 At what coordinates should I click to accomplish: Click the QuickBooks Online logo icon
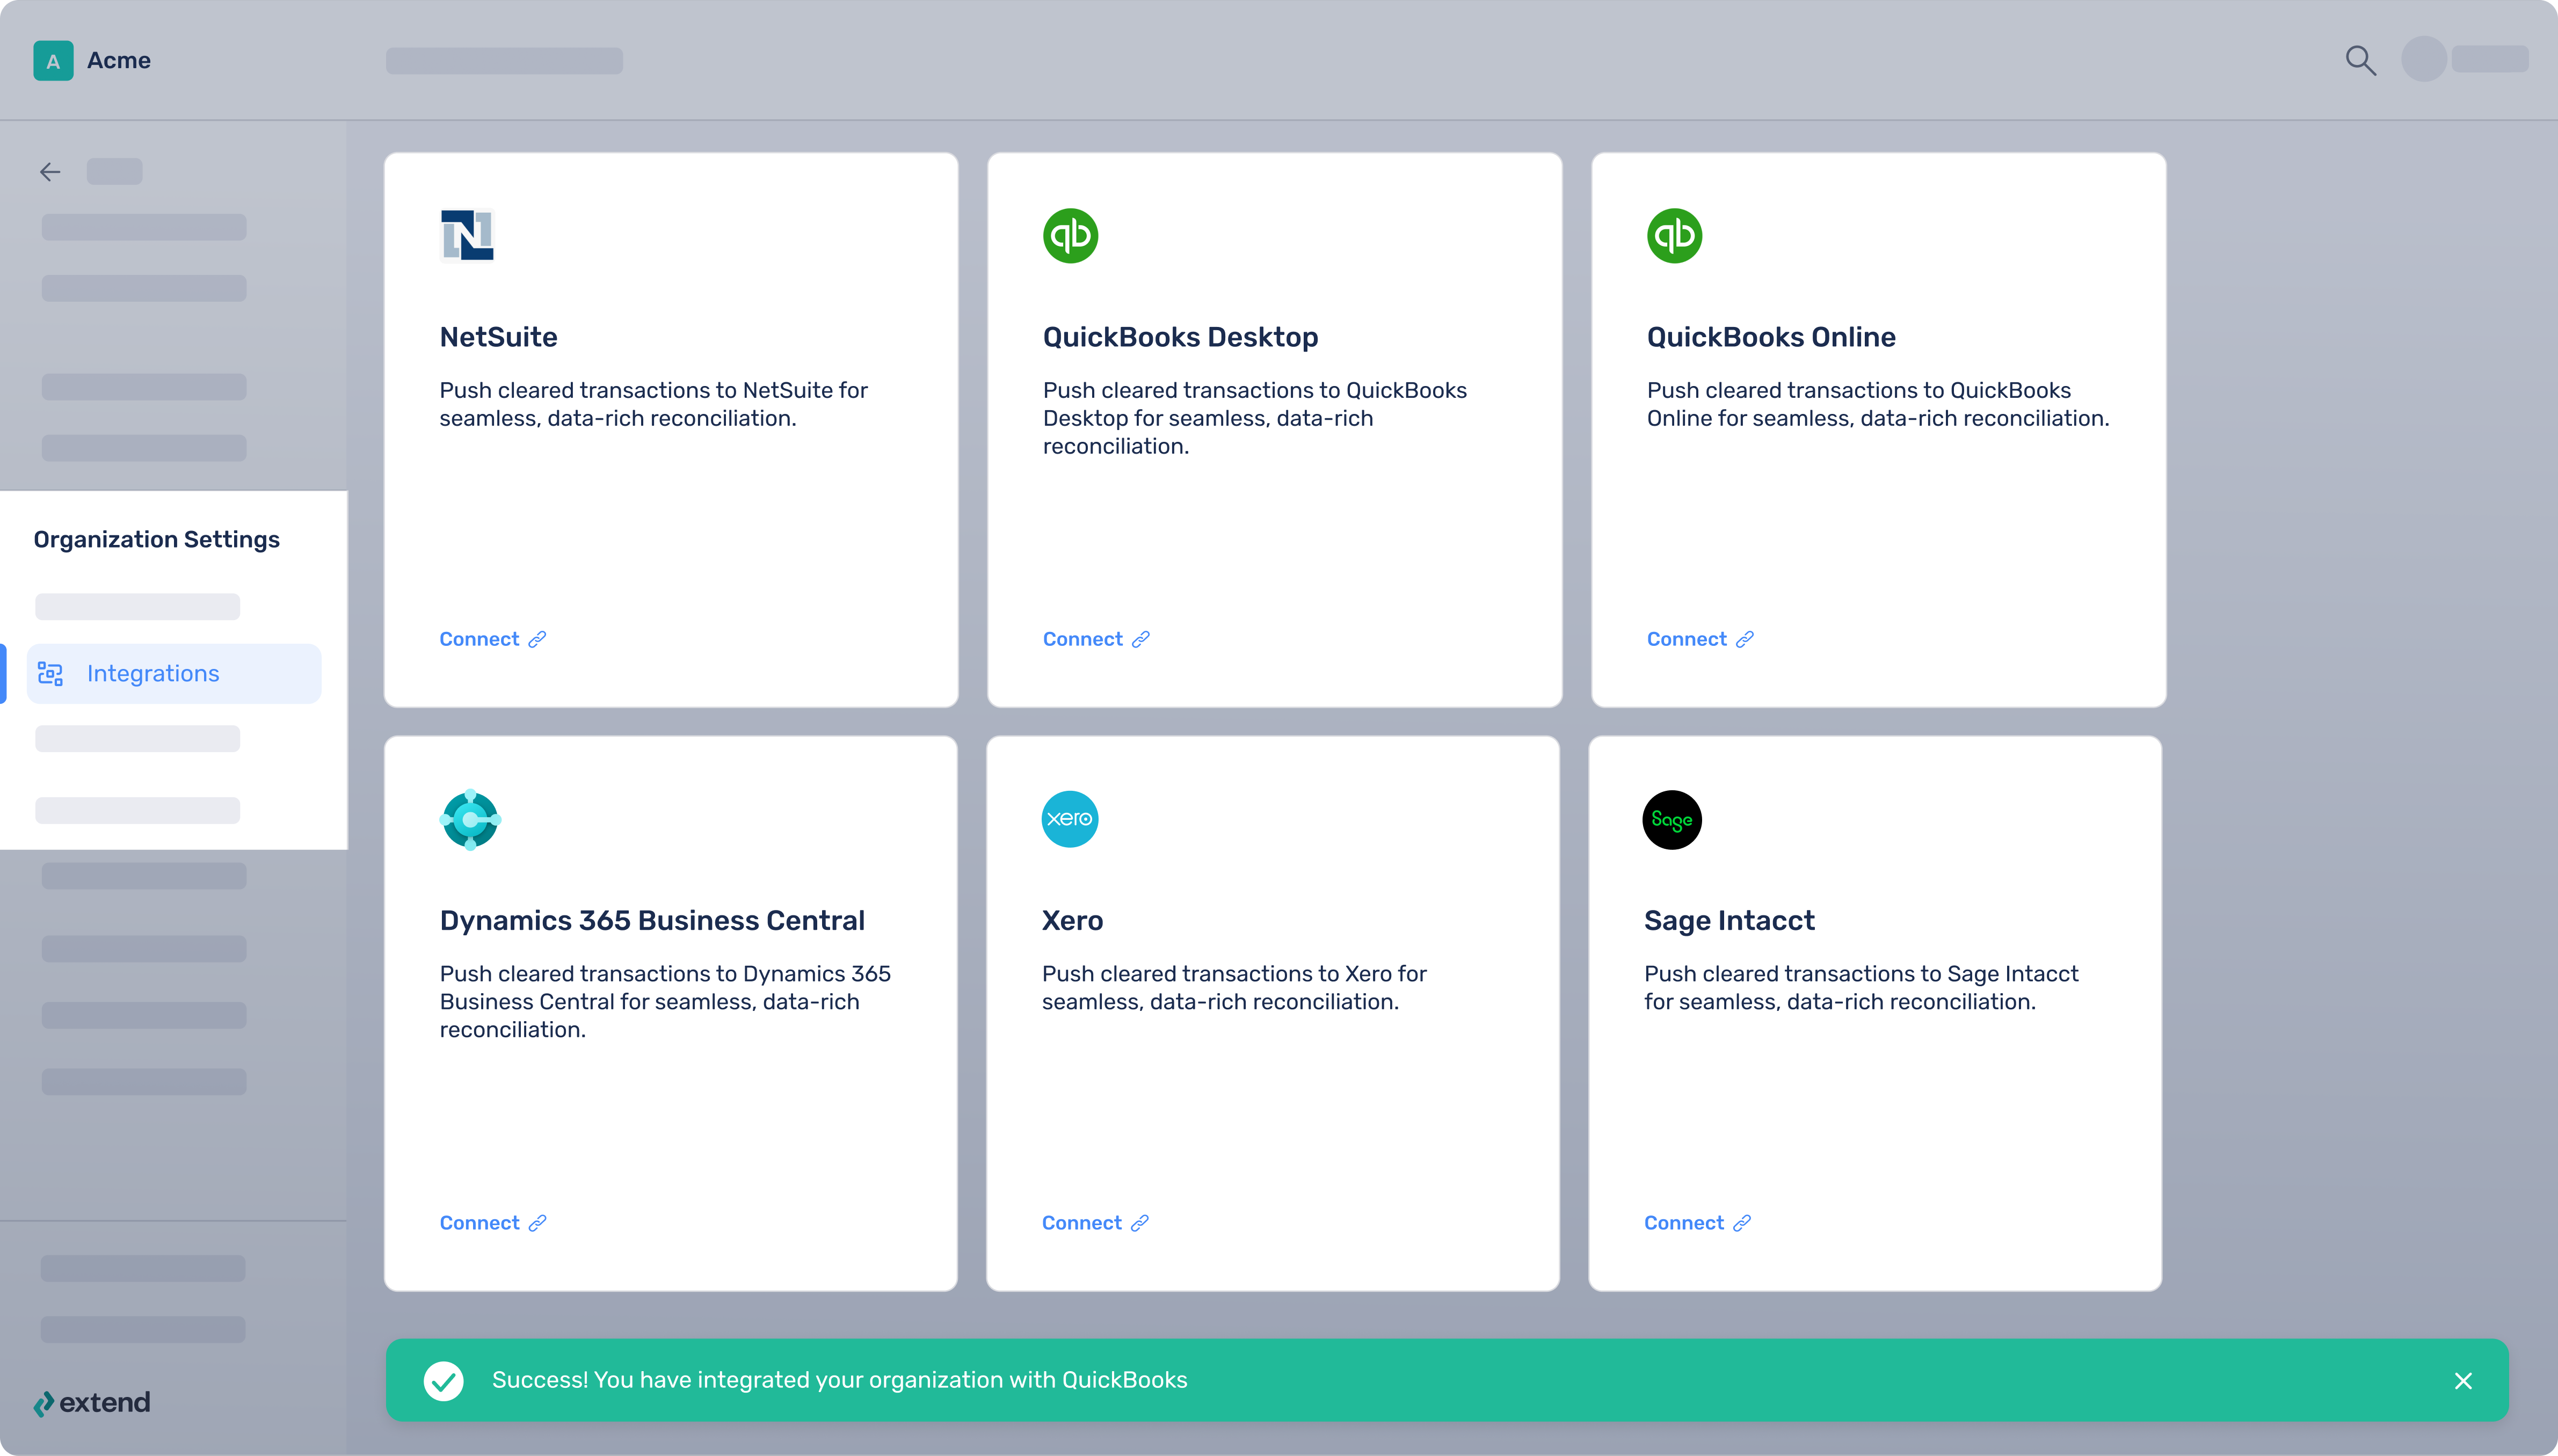pyautogui.click(x=1674, y=235)
